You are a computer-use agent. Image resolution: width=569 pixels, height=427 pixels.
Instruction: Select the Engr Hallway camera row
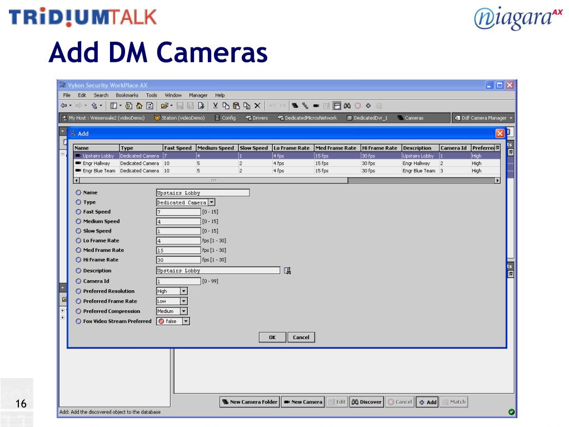coord(287,163)
